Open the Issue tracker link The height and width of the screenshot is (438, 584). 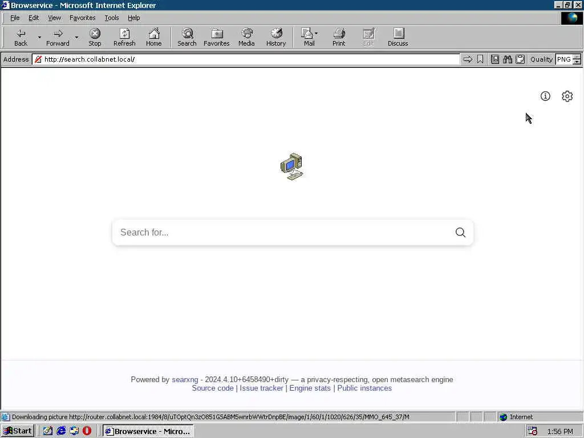[x=261, y=388]
